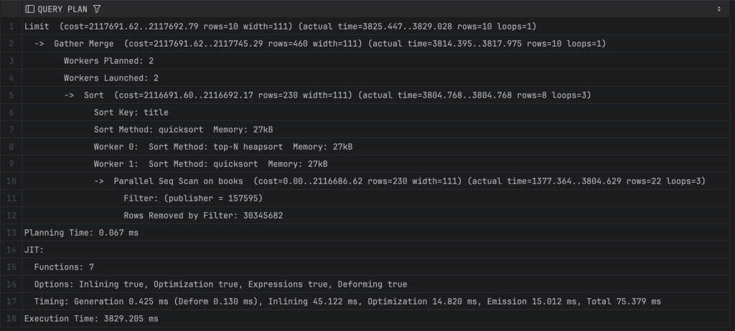
Task: Select the Sort Key: title row
Action: [x=131, y=112]
